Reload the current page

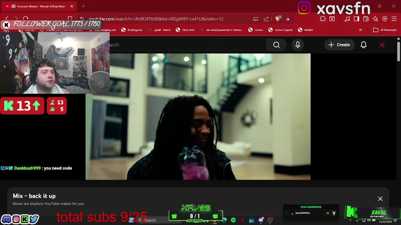(26, 19)
